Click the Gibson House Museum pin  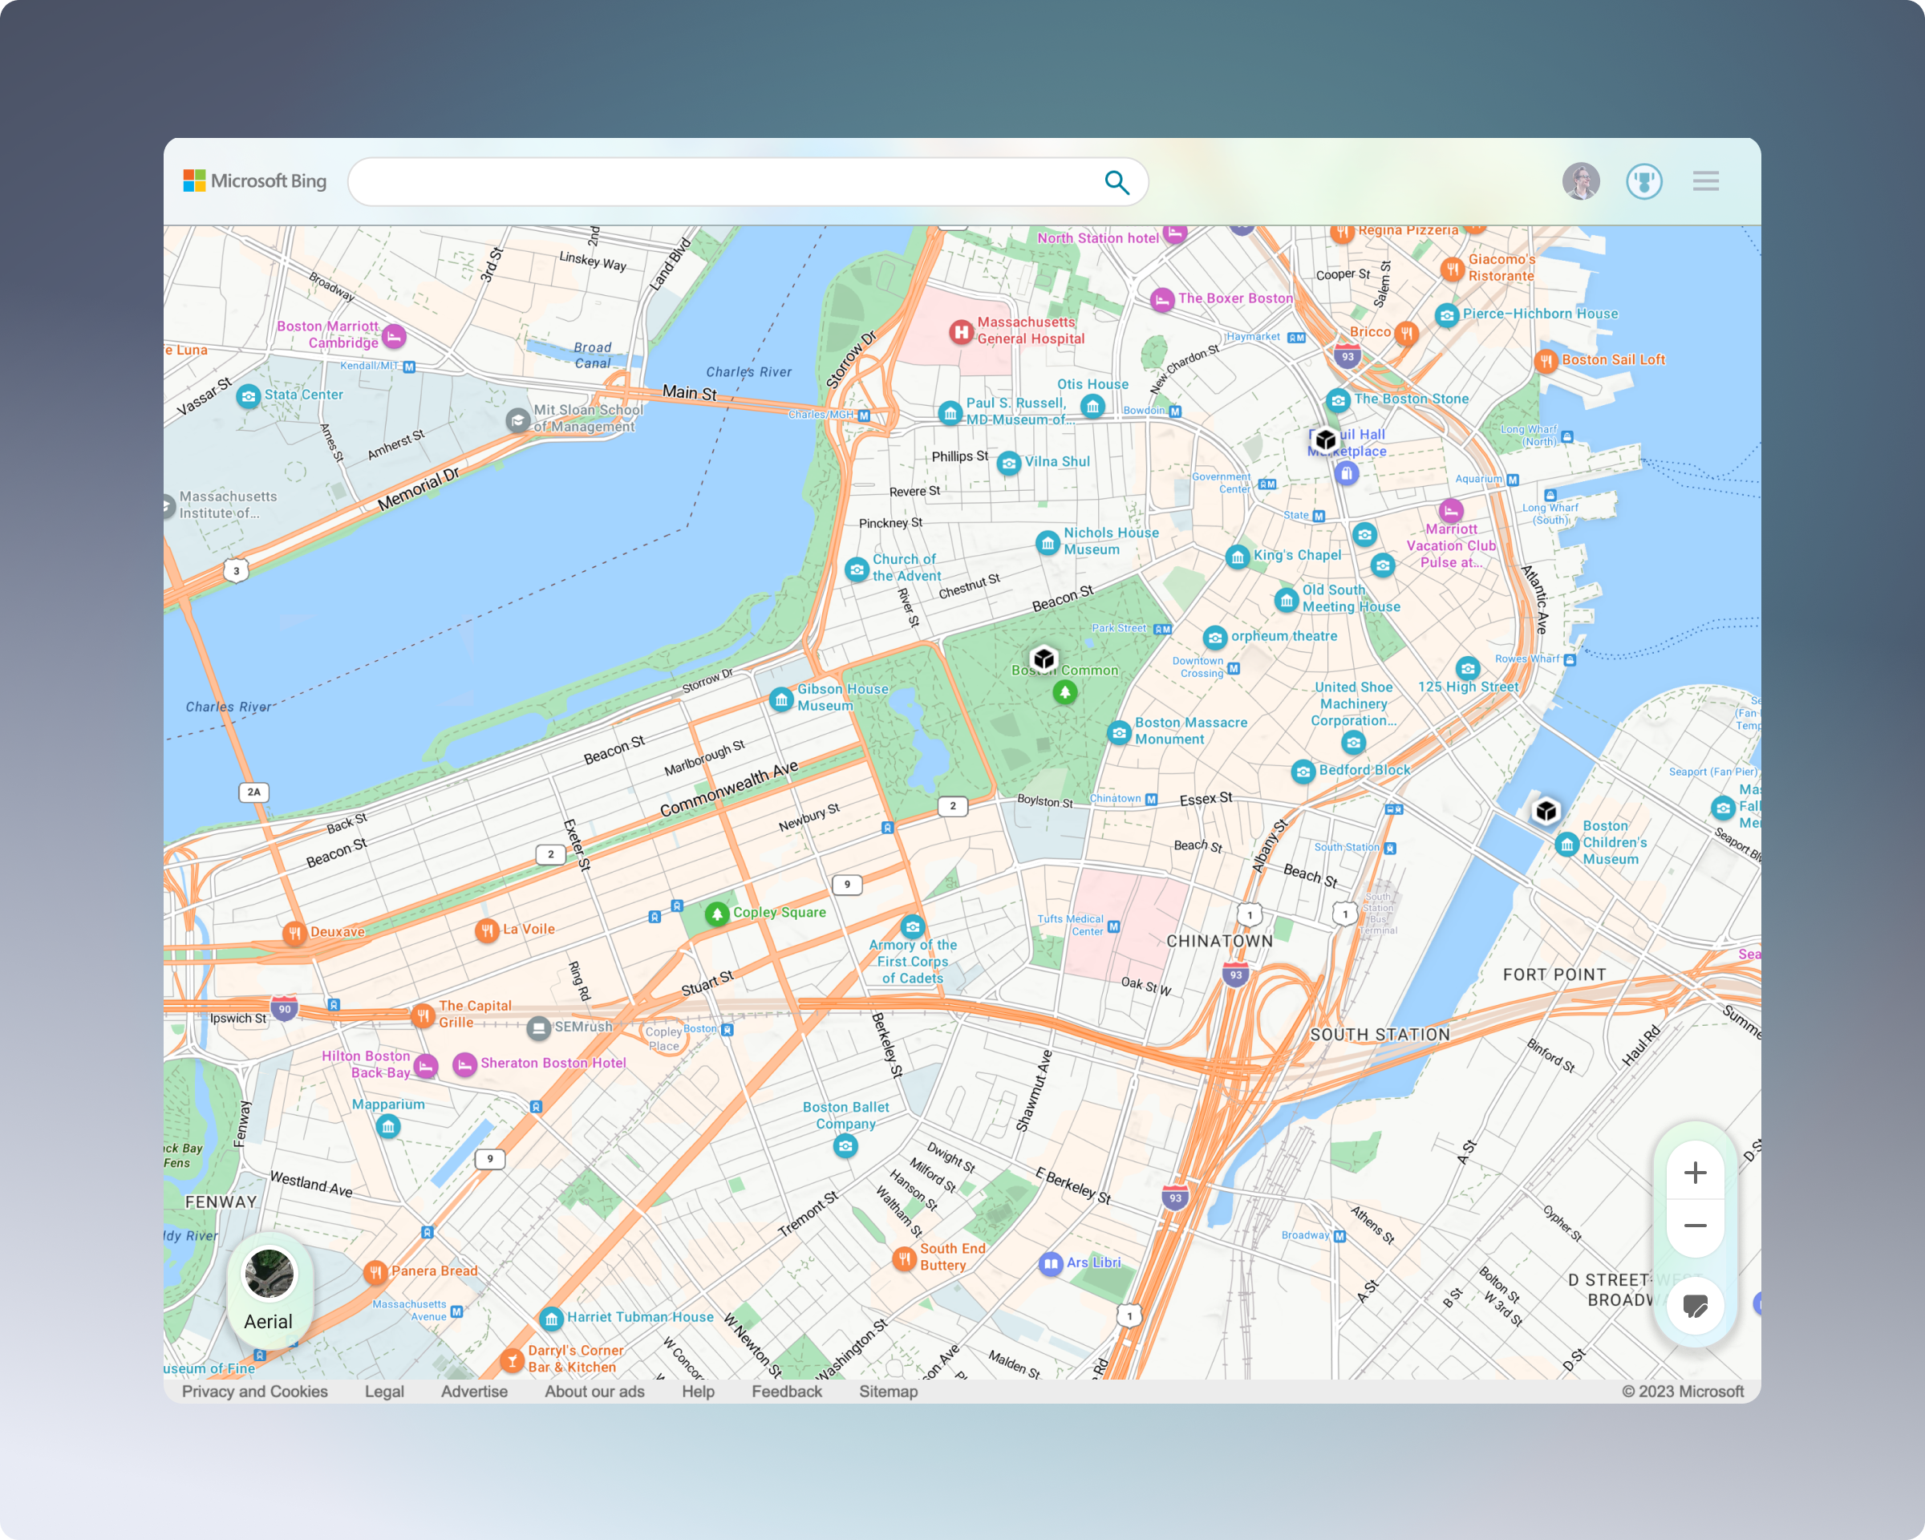tap(781, 699)
